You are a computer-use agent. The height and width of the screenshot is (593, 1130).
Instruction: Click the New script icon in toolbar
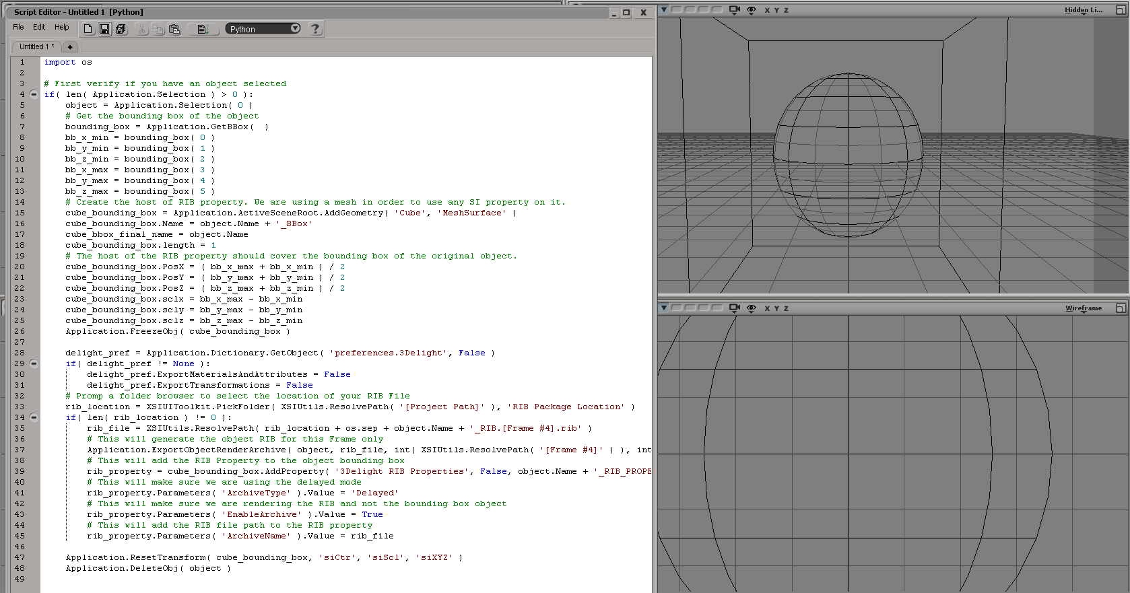pyautogui.click(x=88, y=29)
